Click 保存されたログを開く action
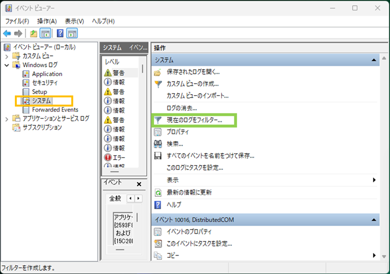This screenshot has width=390, height=274. click(193, 72)
